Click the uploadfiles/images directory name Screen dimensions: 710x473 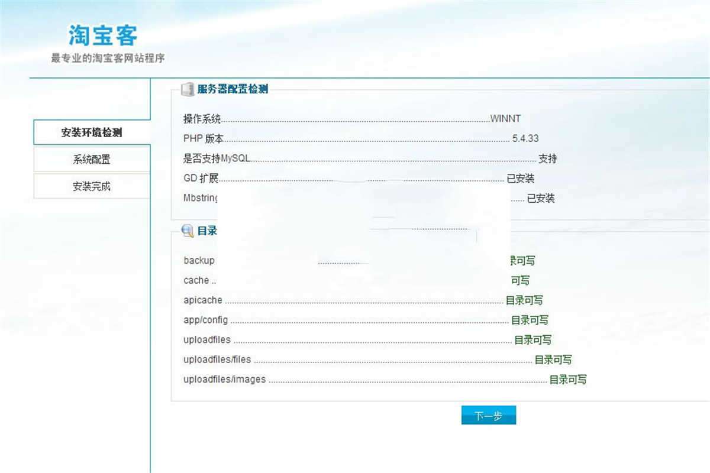pos(225,380)
